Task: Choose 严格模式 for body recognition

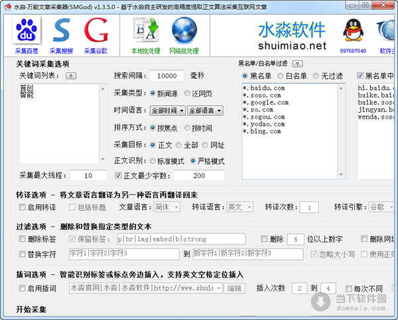Action: pyautogui.click(x=193, y=161)
